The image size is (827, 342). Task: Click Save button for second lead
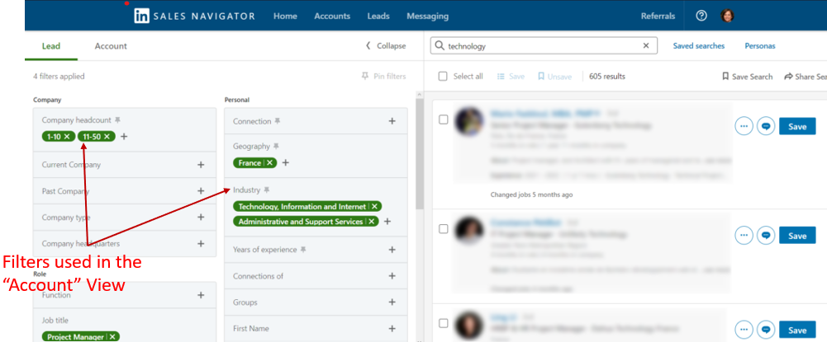(796, 236)
